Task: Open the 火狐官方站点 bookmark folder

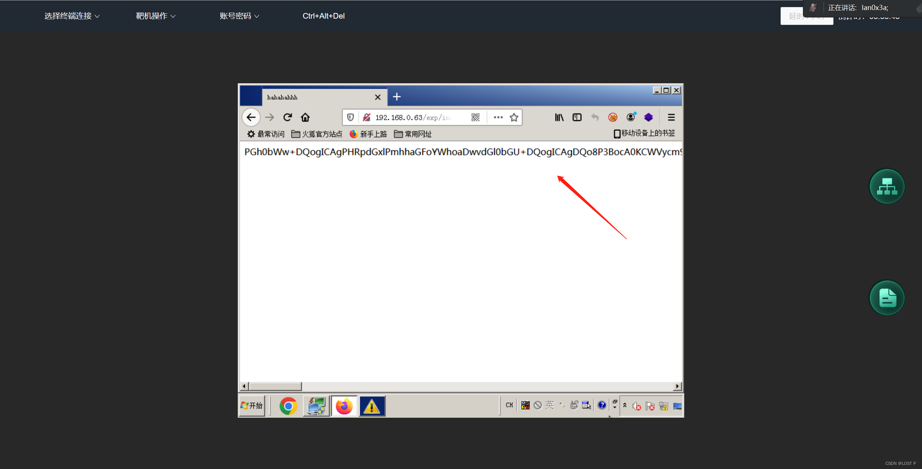Action: pos(317,134)
